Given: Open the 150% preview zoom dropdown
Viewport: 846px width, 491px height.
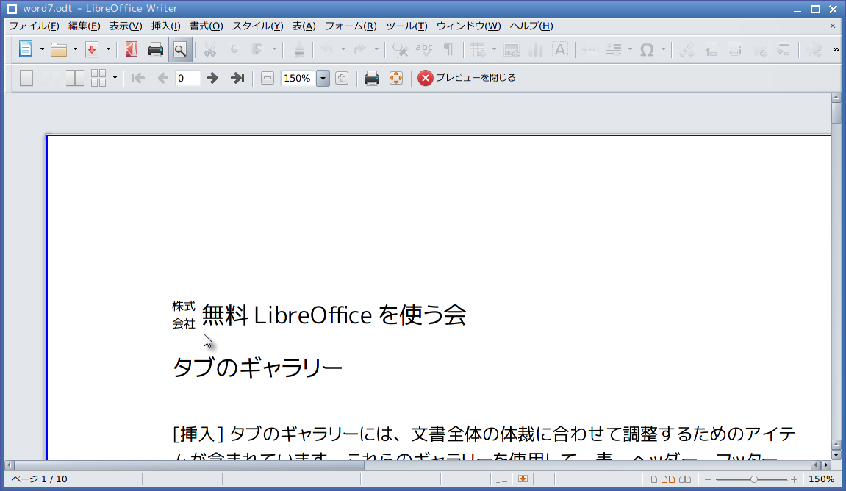Looking at the screenshot, I should (x=323, y=78).
